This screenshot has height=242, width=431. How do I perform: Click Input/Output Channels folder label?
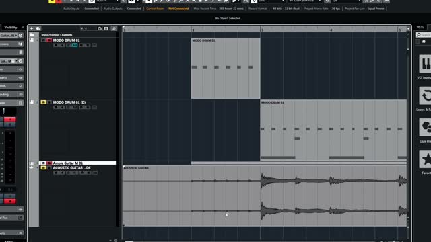(57, 35)
